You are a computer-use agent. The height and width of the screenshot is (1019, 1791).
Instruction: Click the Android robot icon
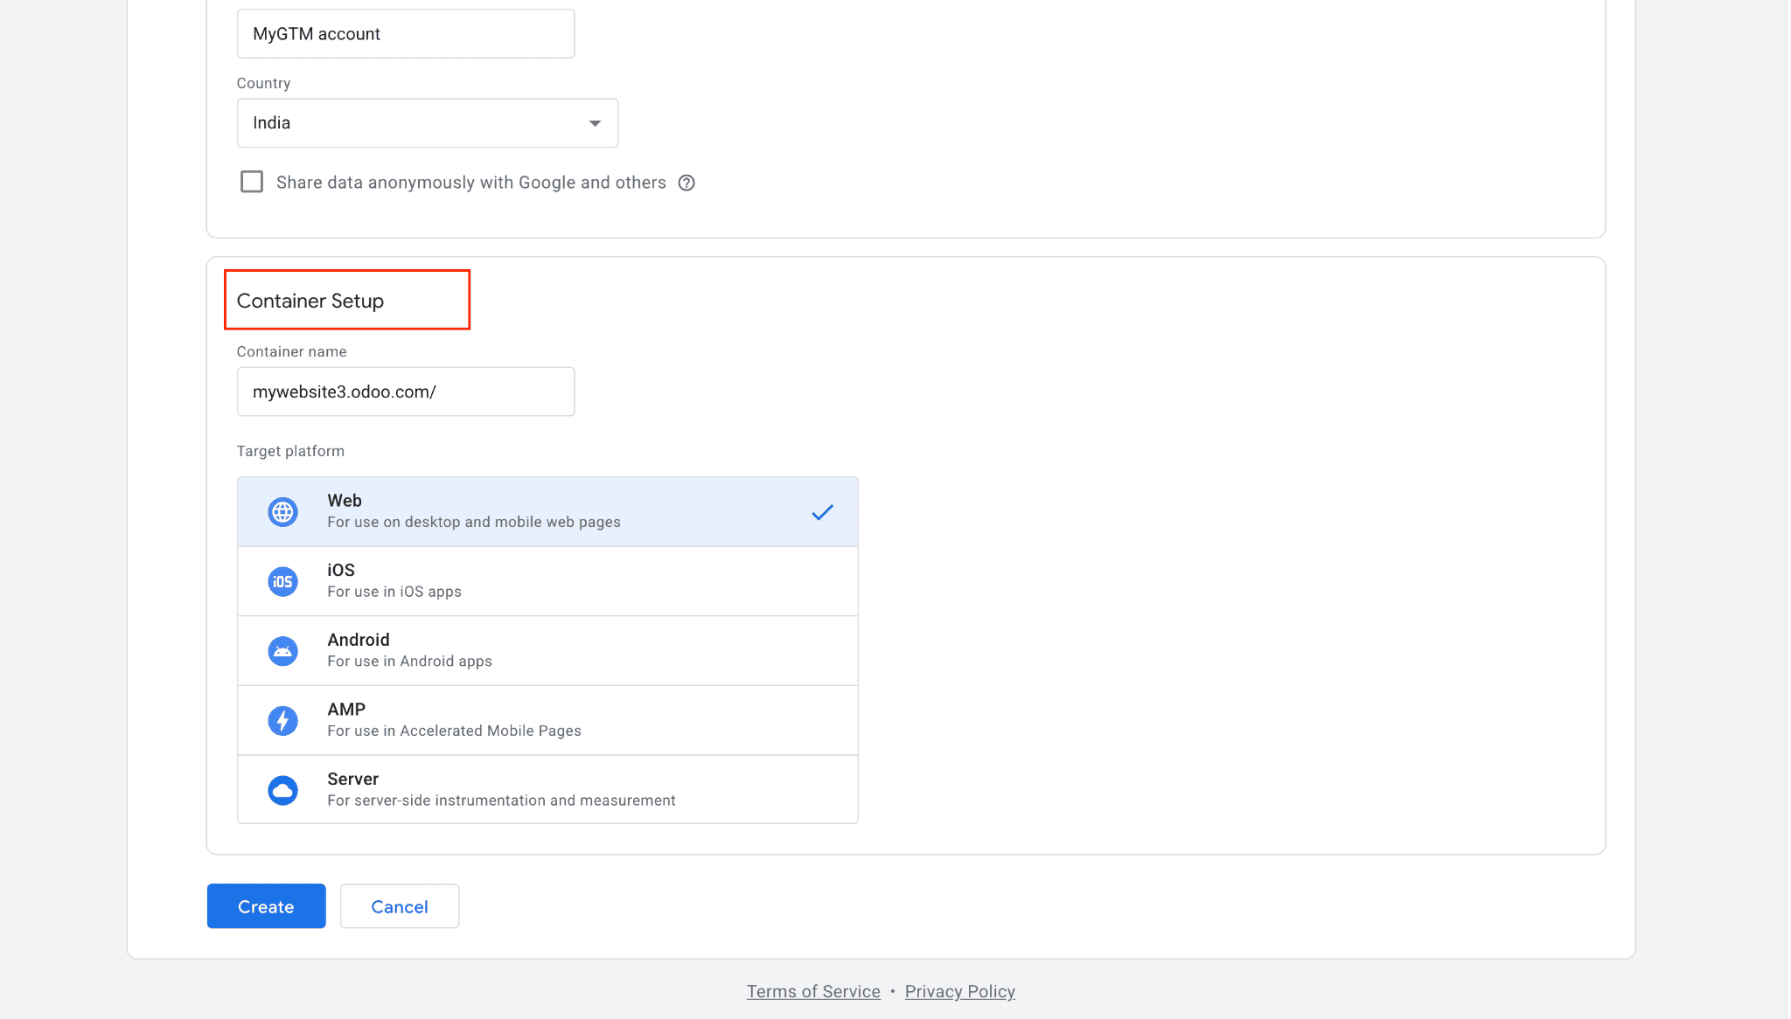[282, 651]
